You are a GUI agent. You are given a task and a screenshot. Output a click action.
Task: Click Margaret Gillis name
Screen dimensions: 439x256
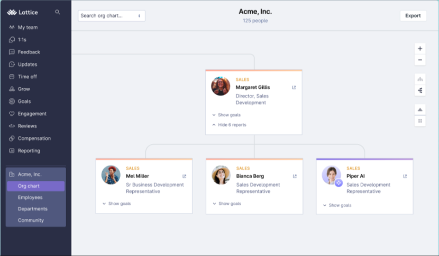coord(253,87)
